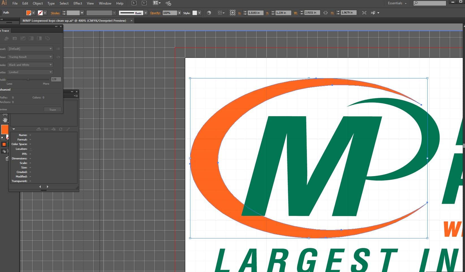Open the Window menu
Viewport: 465px width, 272px height.
pyautogui.click(x=105, y=3)
